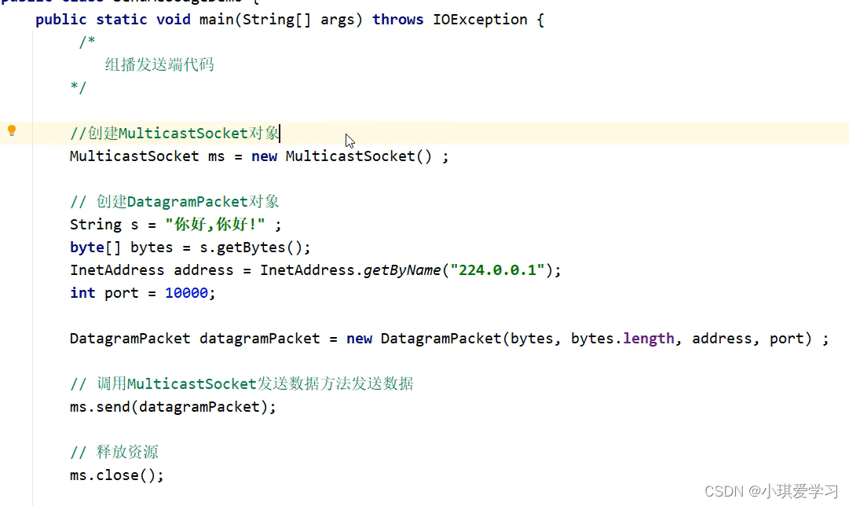Click 'InetAddress address' declaration
This screenshot has height=506, width=849.
click(x=152, y=270)
